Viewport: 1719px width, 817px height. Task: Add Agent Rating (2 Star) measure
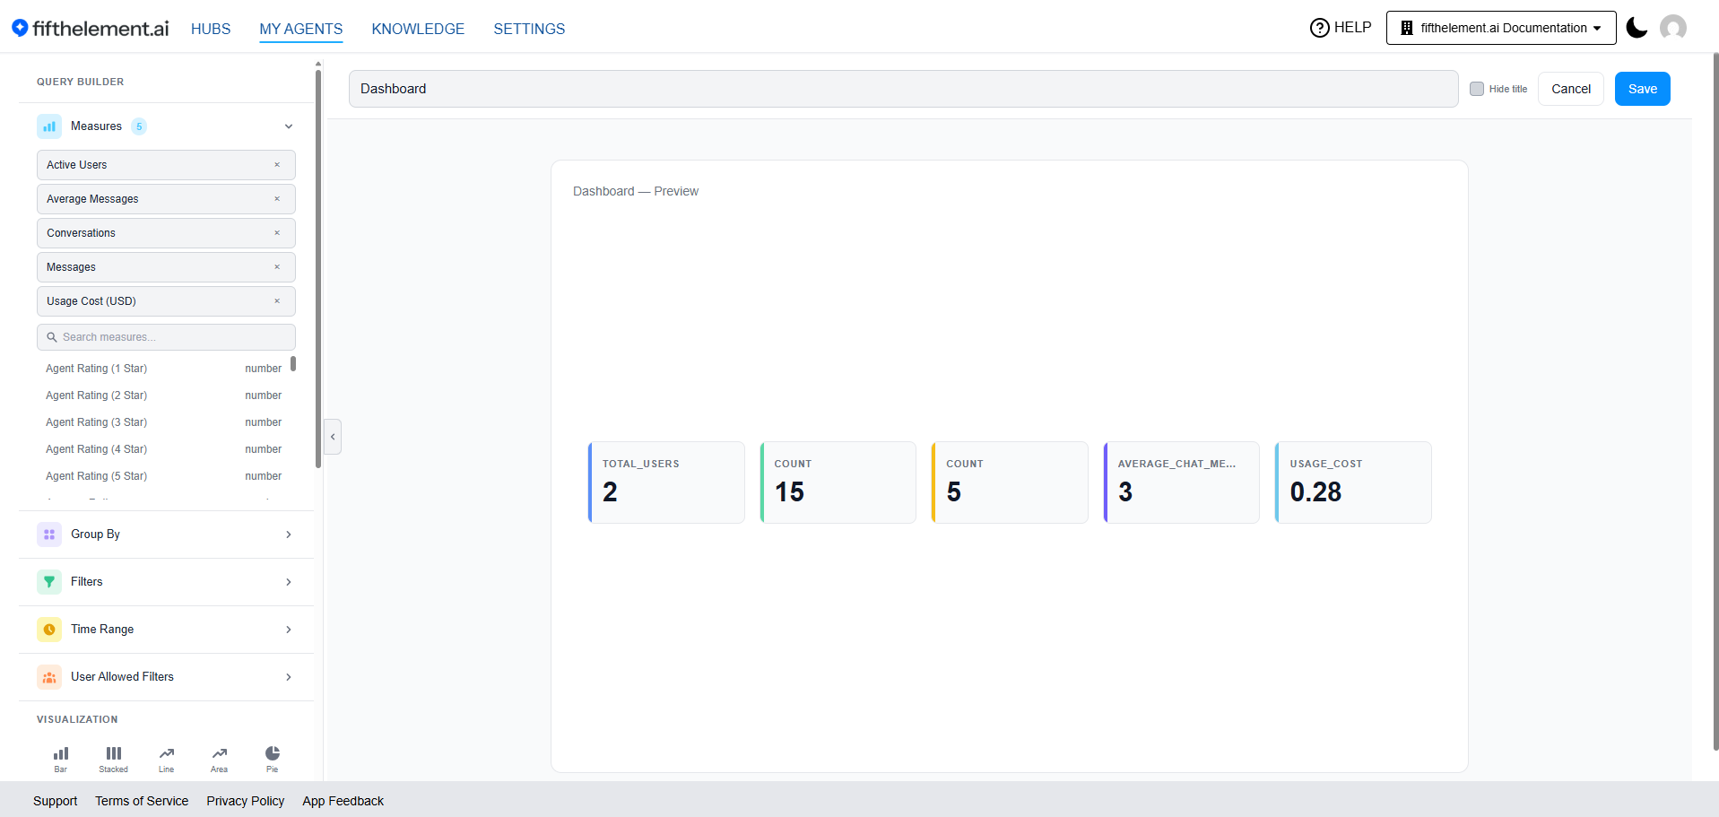[x=163, y=395]
